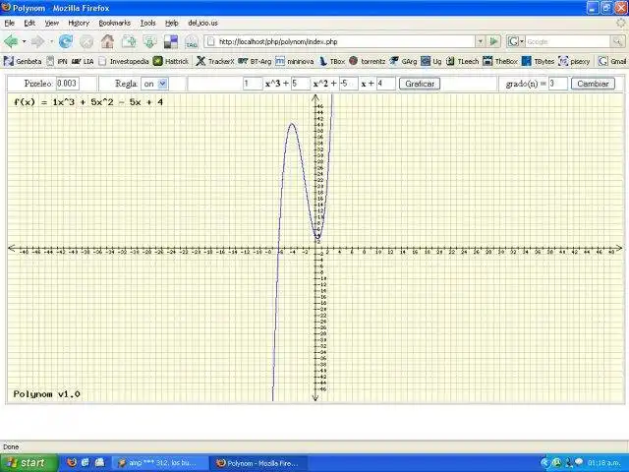Click the green Go arrow beside address bar
The image size is (629, 472).
(494, 41)
